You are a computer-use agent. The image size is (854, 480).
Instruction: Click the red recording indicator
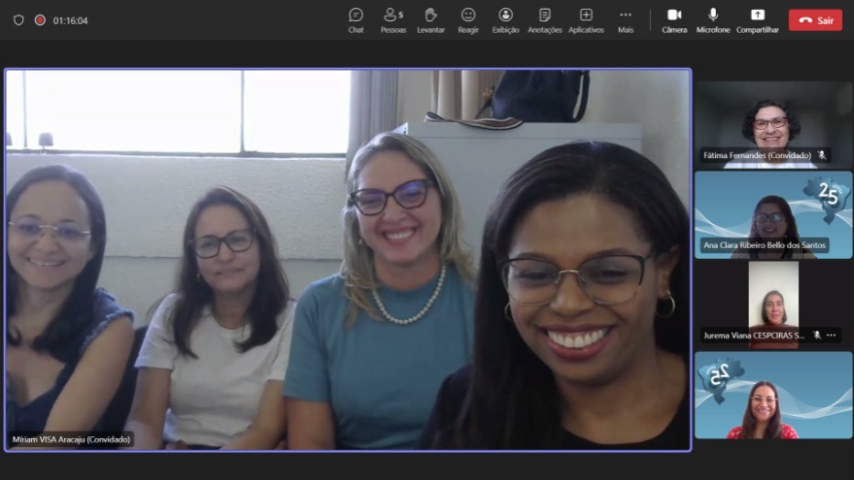(x=39, y=20)
